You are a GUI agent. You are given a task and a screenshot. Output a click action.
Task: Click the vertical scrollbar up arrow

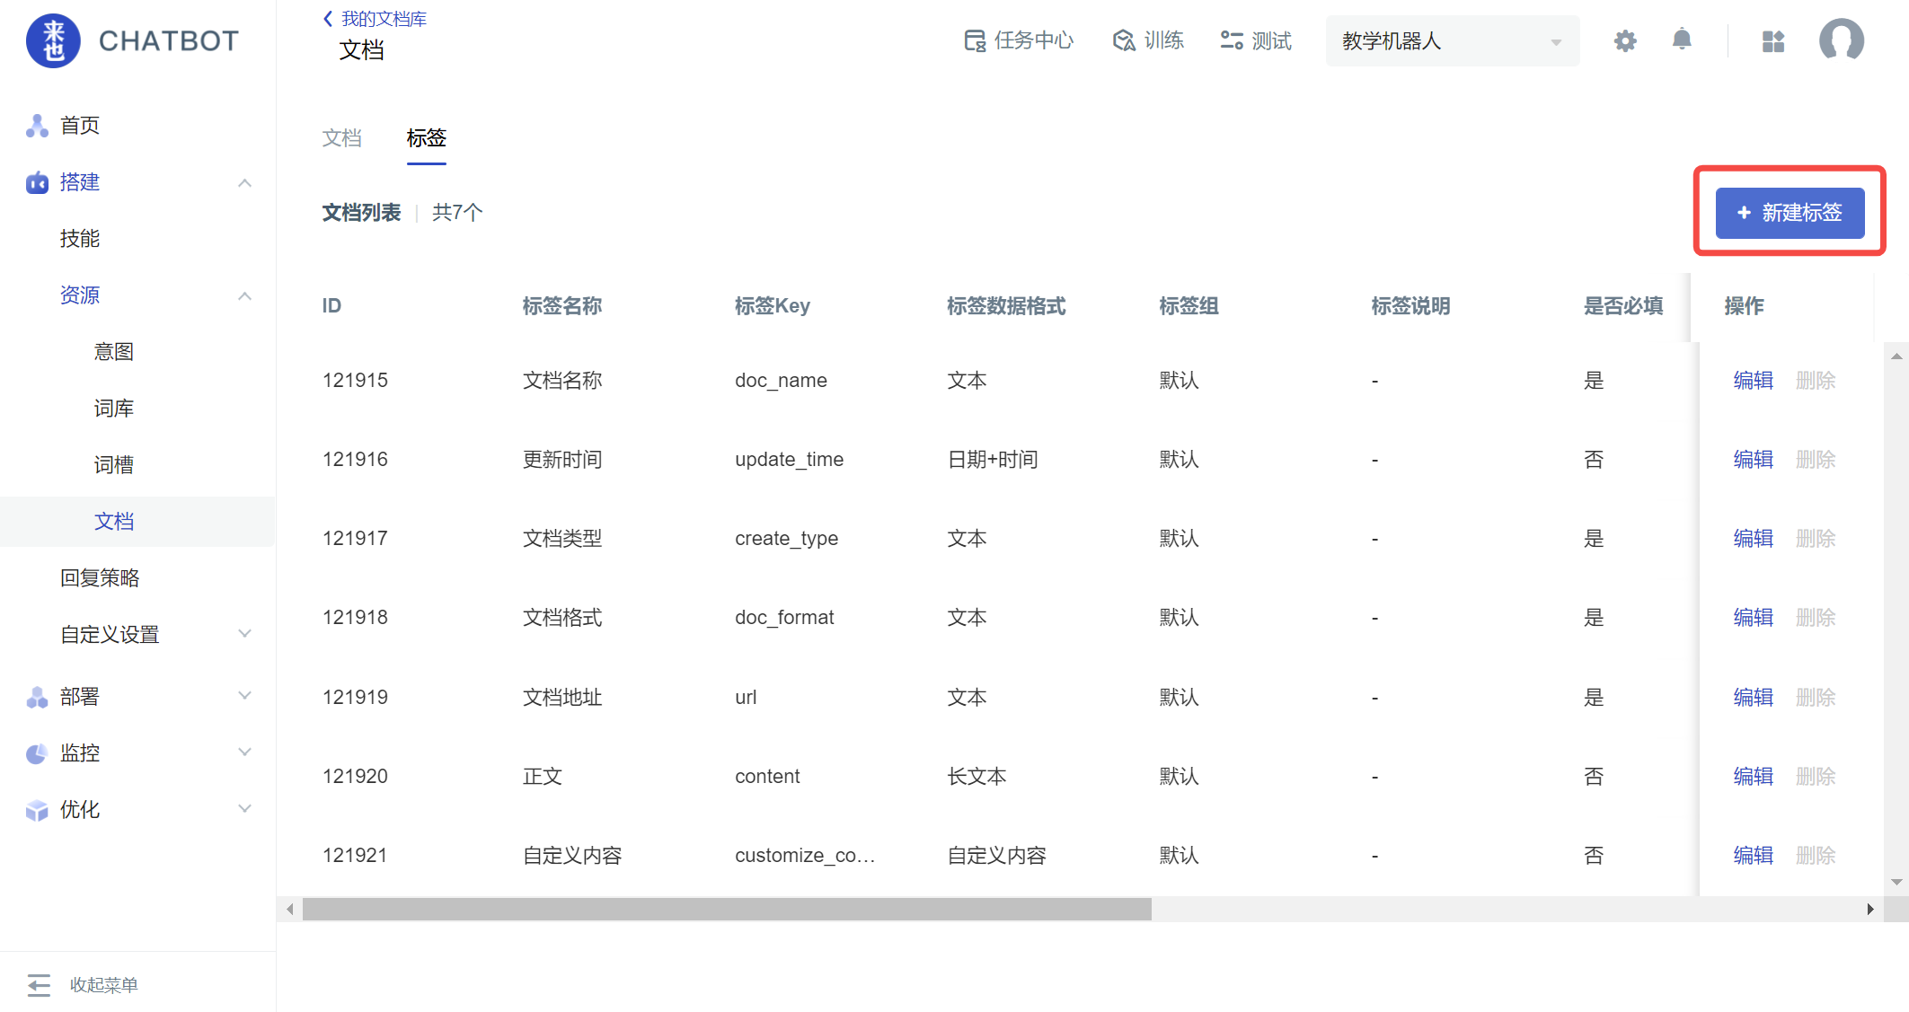tap(1896, 356)
